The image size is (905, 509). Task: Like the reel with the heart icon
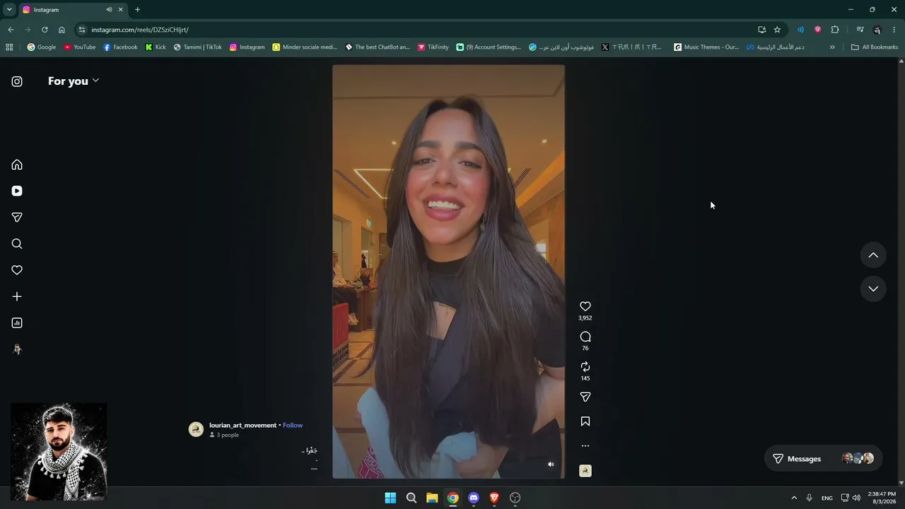pos(585,306)
